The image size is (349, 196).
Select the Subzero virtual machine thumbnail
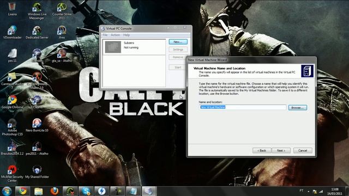pyautogui.click(x=113, y=47)
